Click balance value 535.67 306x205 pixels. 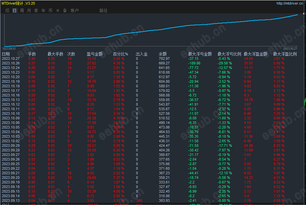(x=164, y=109)
